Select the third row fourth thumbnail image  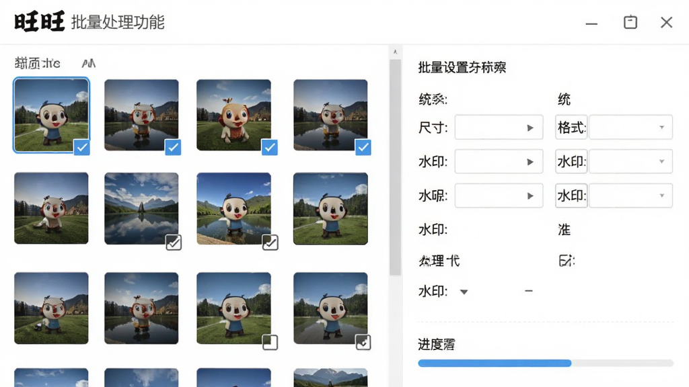pyautogui.click(x=330, y=308)
